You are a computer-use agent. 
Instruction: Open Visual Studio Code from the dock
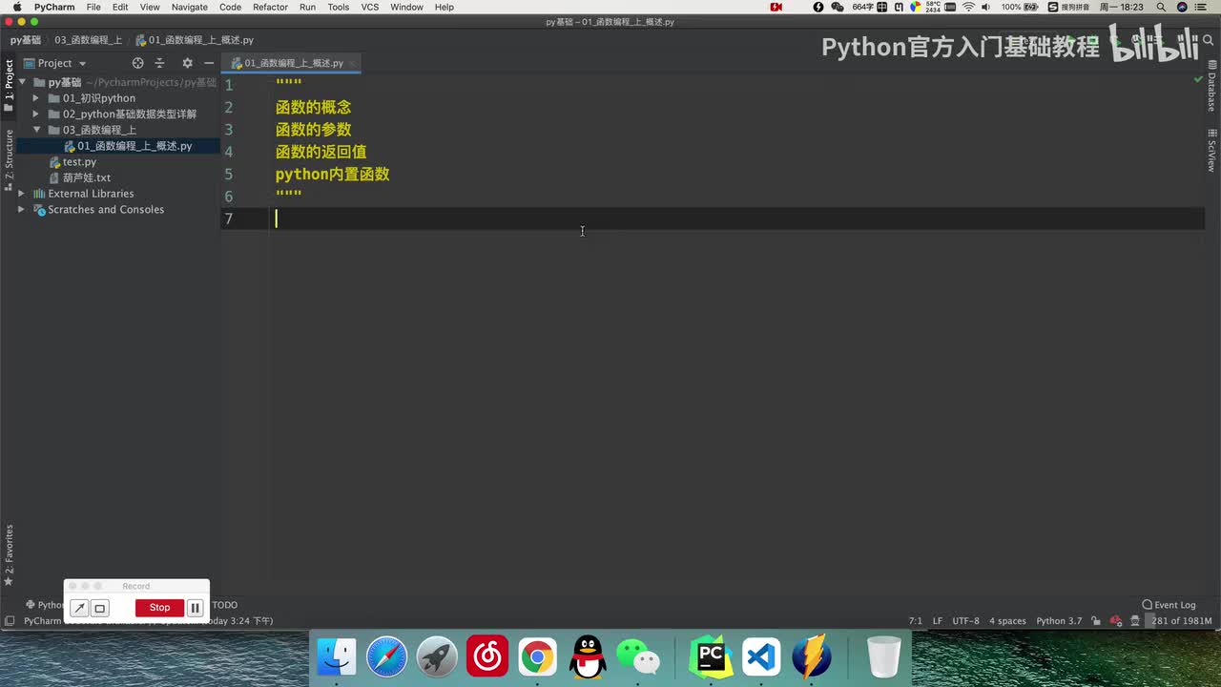click(761, 657)
